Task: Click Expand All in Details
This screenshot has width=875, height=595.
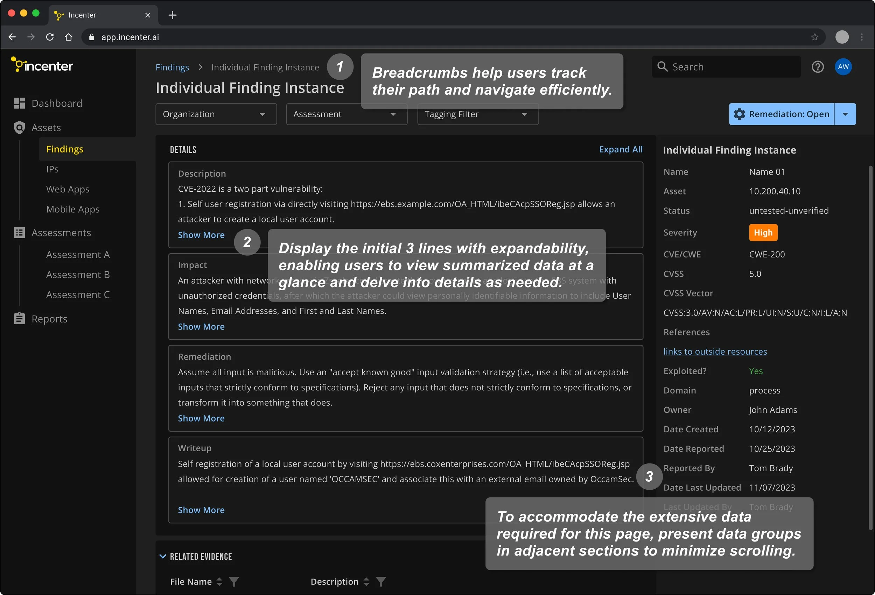Action: point(621,149)
